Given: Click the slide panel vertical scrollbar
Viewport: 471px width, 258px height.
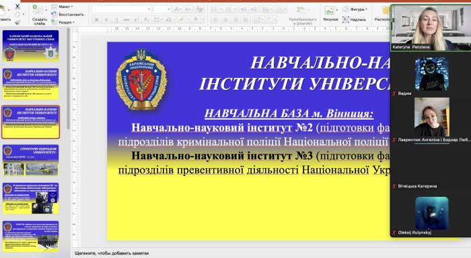Looking at the screenshot, I should (68, 78).
